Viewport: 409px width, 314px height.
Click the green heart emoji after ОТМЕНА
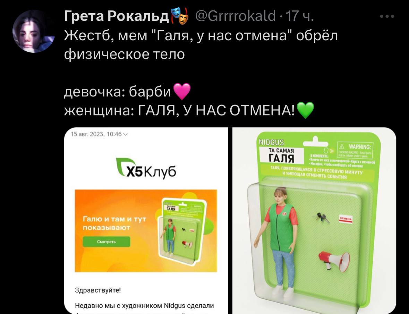305,110
